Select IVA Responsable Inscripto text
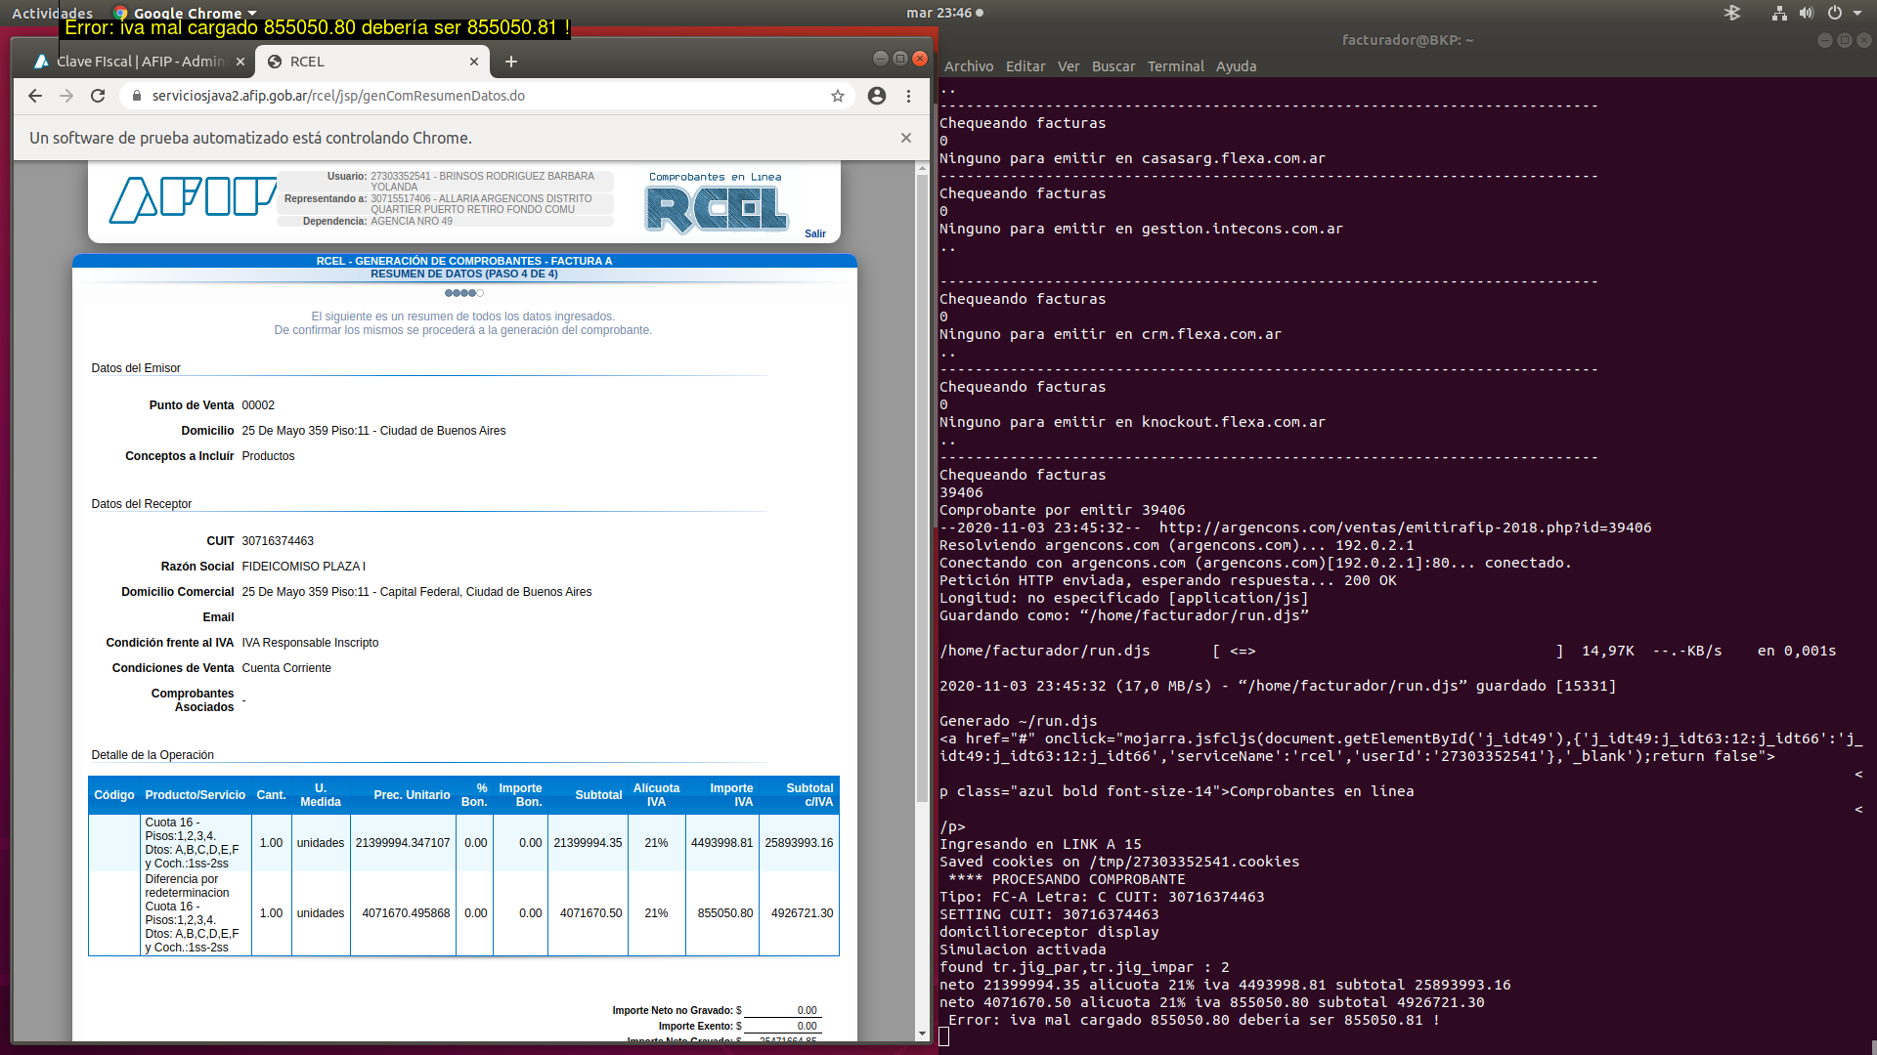 click(310, 643)
